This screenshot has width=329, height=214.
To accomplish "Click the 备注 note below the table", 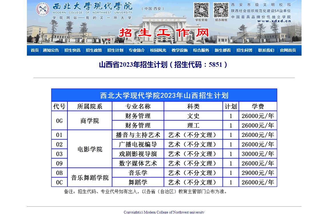I will [145, 192].
